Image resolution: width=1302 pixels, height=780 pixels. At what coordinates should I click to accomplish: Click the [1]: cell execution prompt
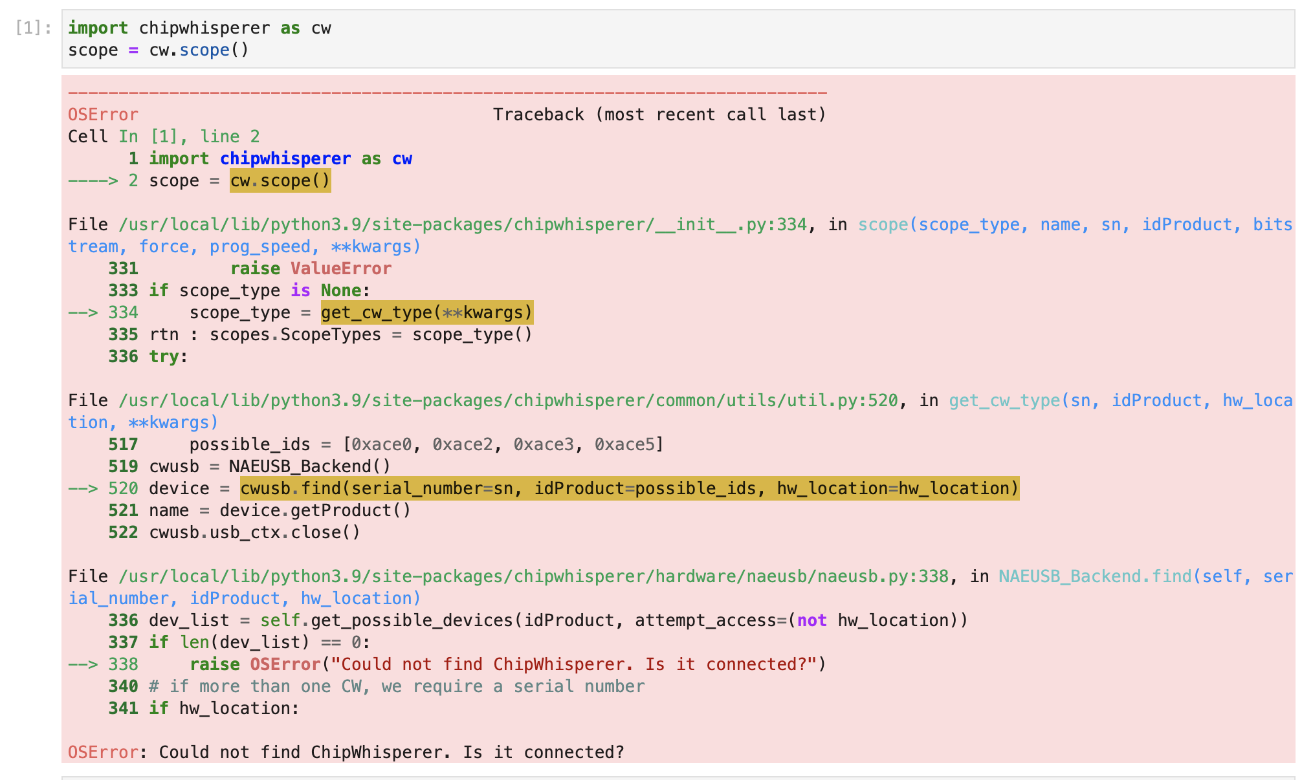click(33, 28)
